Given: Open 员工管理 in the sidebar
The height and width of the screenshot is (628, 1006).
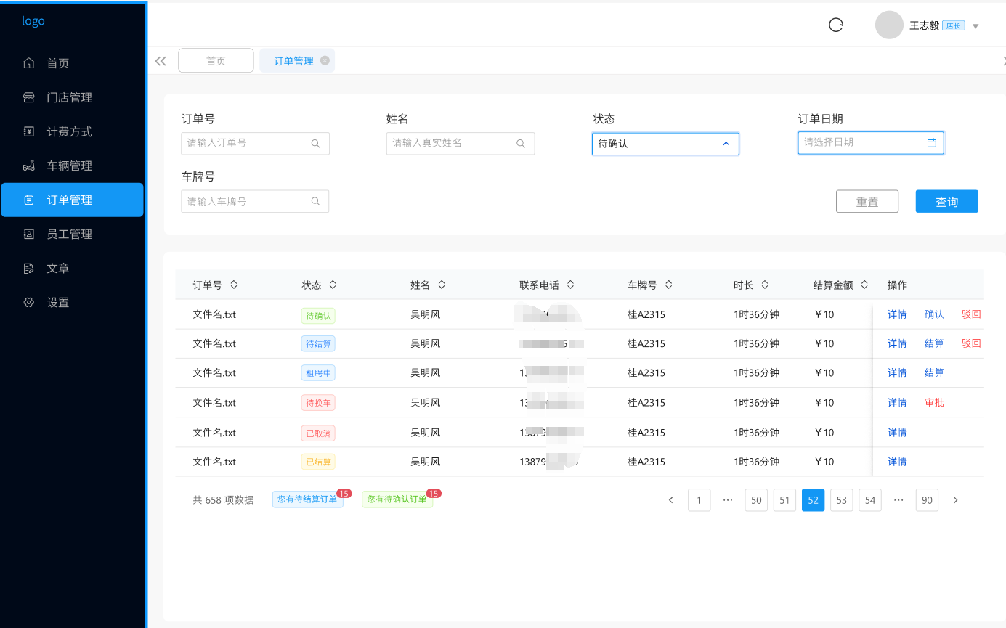Looking at the screenshot, I should click(x=73, y=234).
